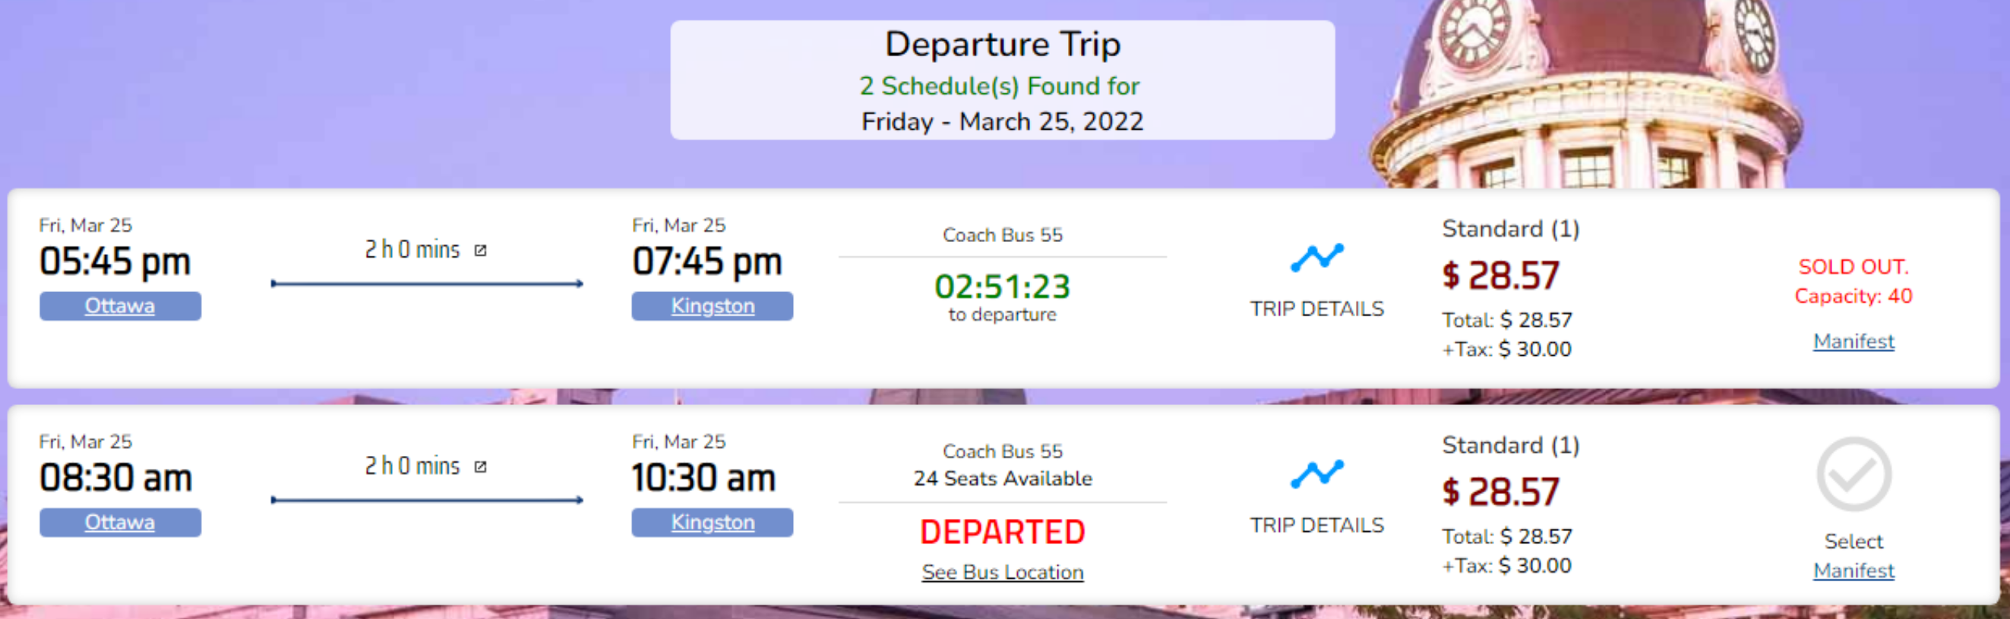Click Ottawa origin on 08:30 am trip

pyautogui.click(x=120, y=523)
